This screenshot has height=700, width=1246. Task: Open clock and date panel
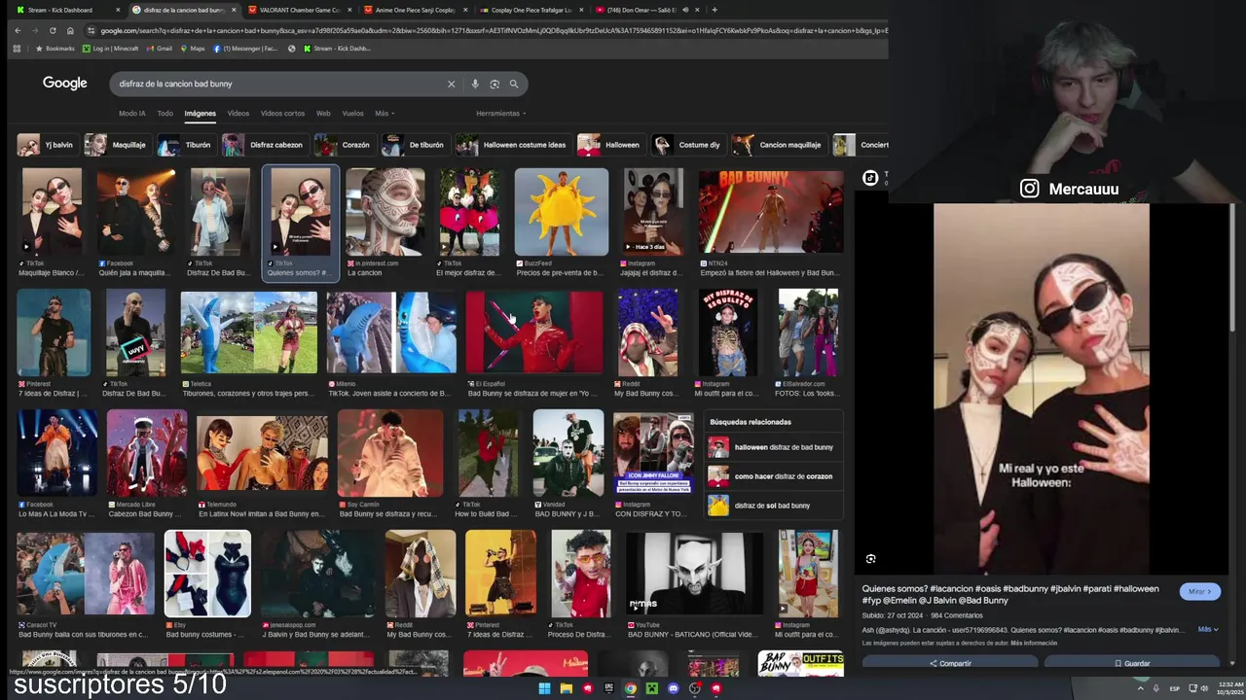tap(1228, 688)
